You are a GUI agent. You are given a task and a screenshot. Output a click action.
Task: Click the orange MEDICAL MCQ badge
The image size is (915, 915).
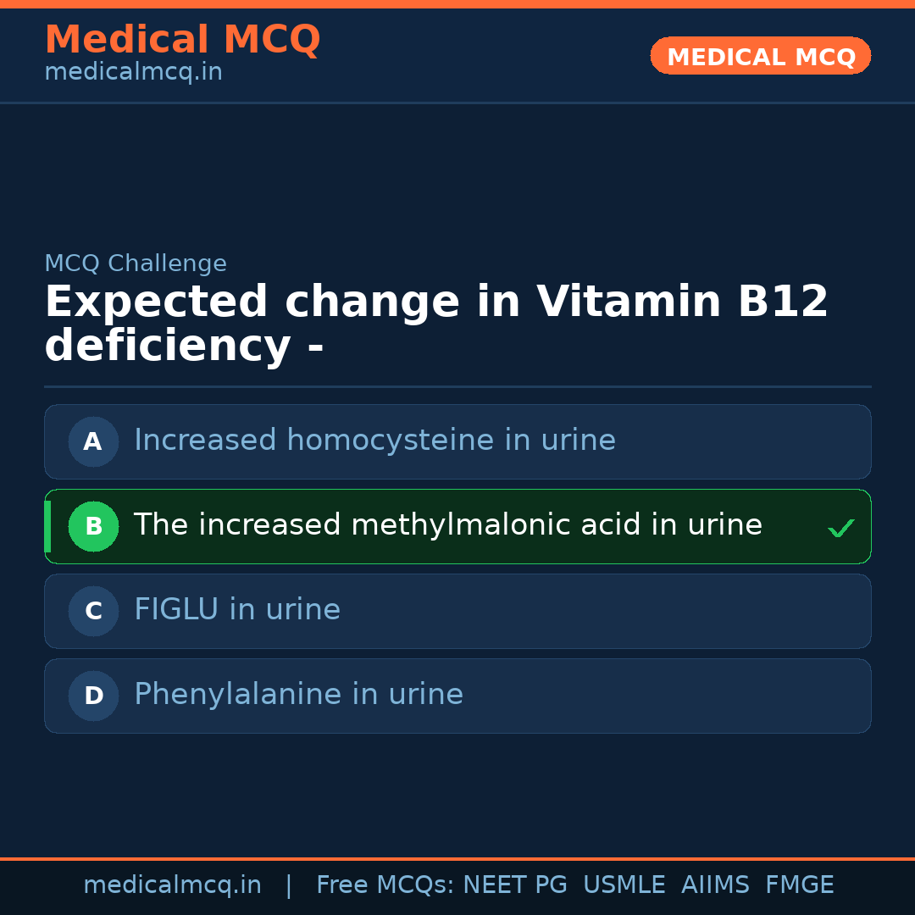pos(760,56)
